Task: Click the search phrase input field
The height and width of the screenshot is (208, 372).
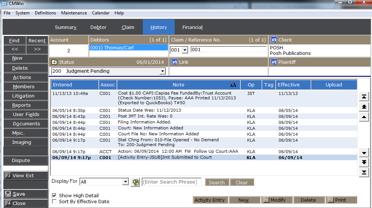Action: (171, 182)
